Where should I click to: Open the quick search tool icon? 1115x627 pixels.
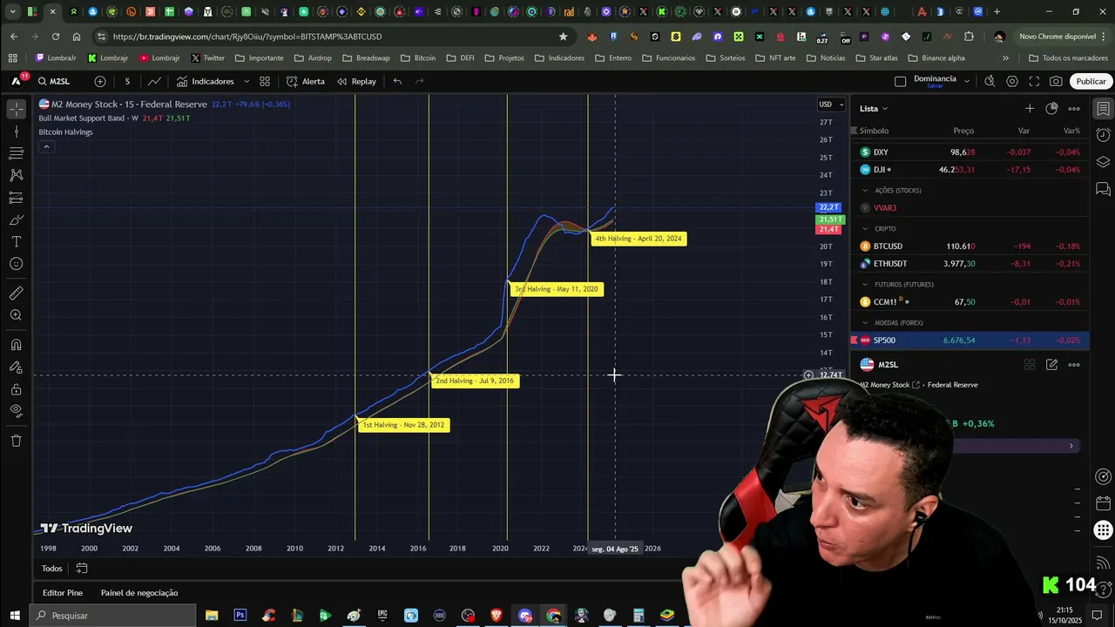[x=990, y=81]
